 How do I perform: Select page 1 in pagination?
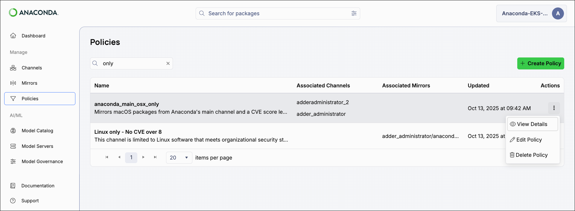(x=131, y=157)
